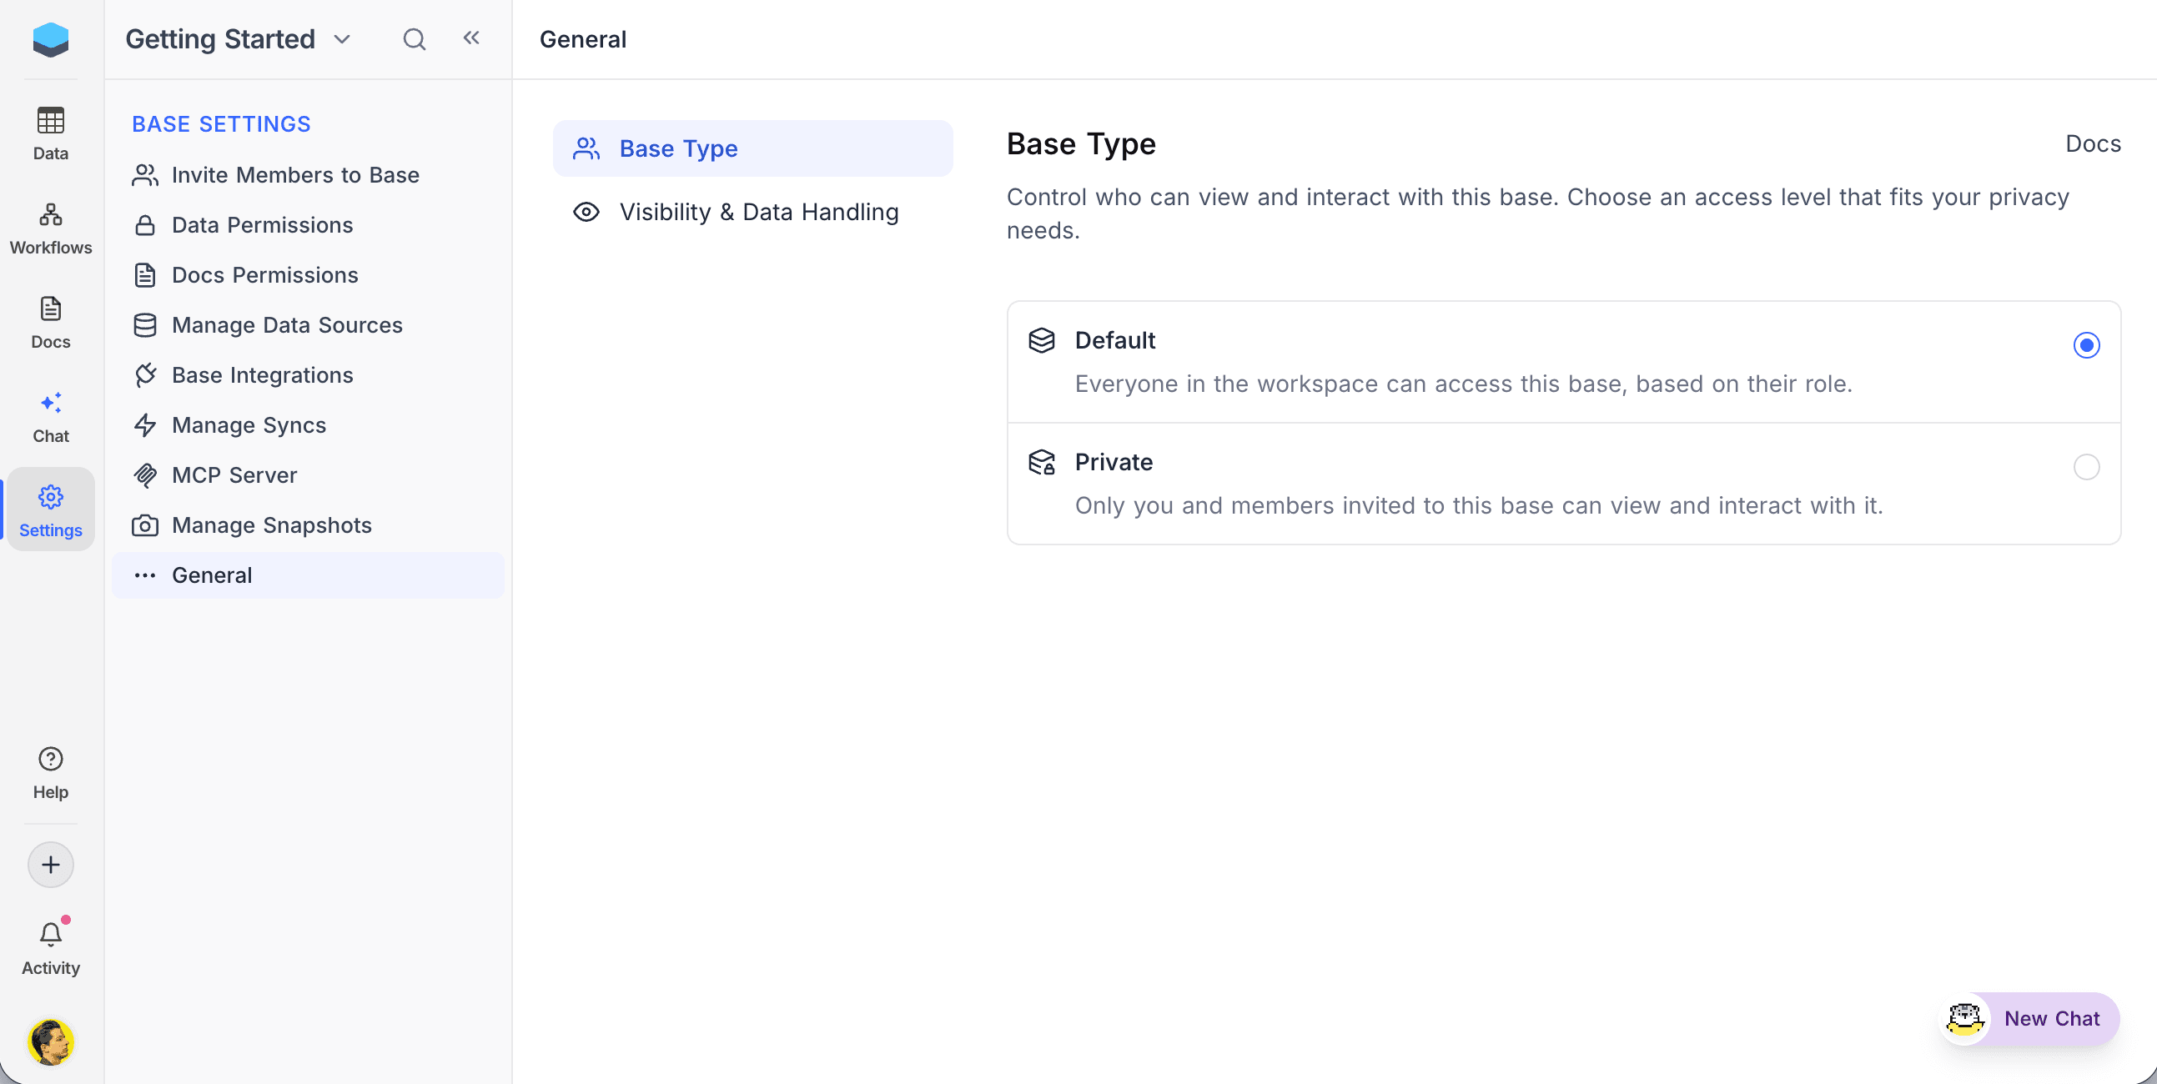Open the Chat sparkle icon
This screenshot has width=2157, height=1084.
coord(50,404)
